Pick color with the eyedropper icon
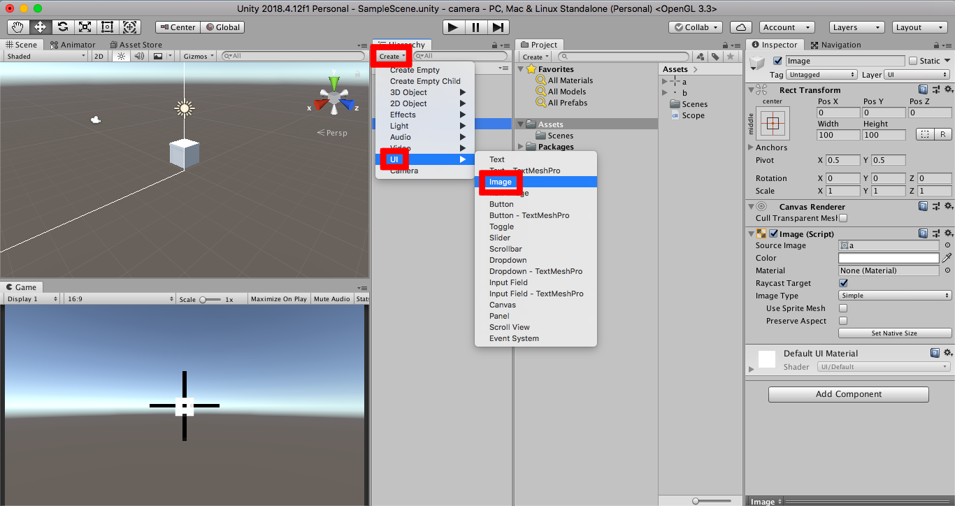955x506 pixels. click(947, 258)
